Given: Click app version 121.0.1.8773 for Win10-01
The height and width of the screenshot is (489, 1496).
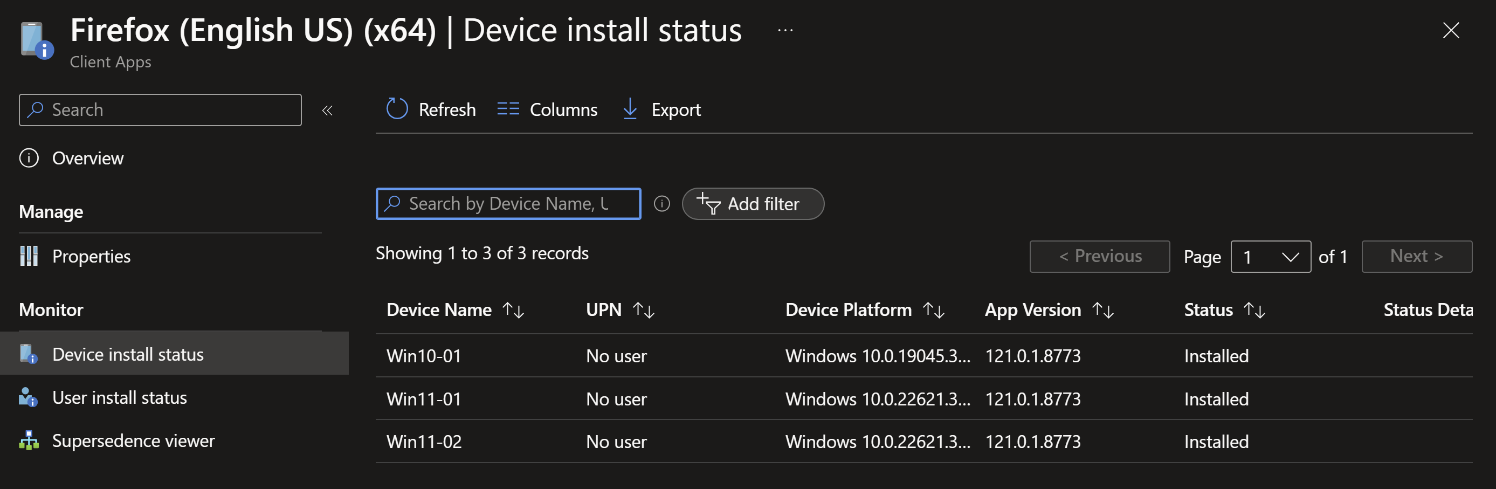Looking at the screenshot, I should point(1032,355).
